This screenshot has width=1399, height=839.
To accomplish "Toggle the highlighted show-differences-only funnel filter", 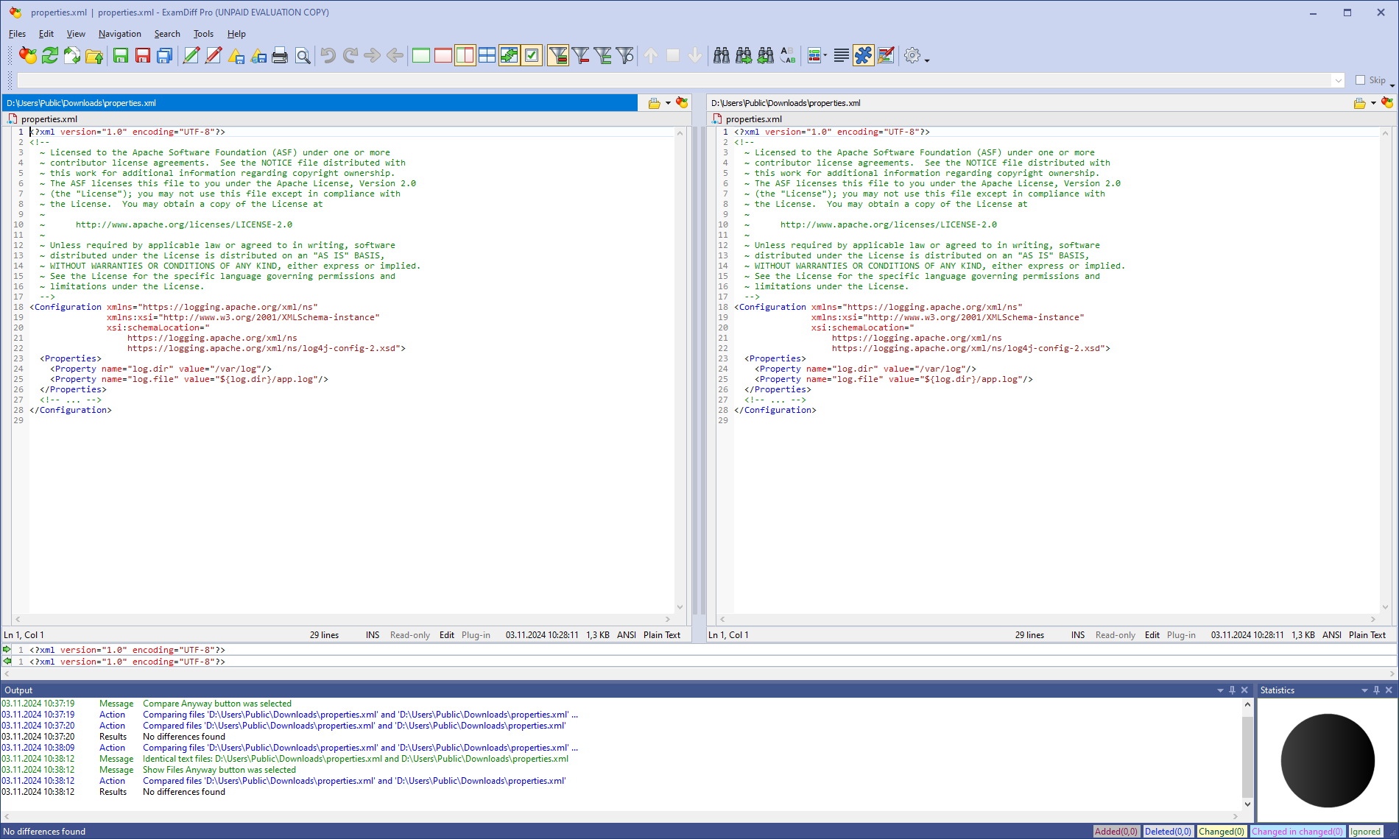I will (558, 55).
